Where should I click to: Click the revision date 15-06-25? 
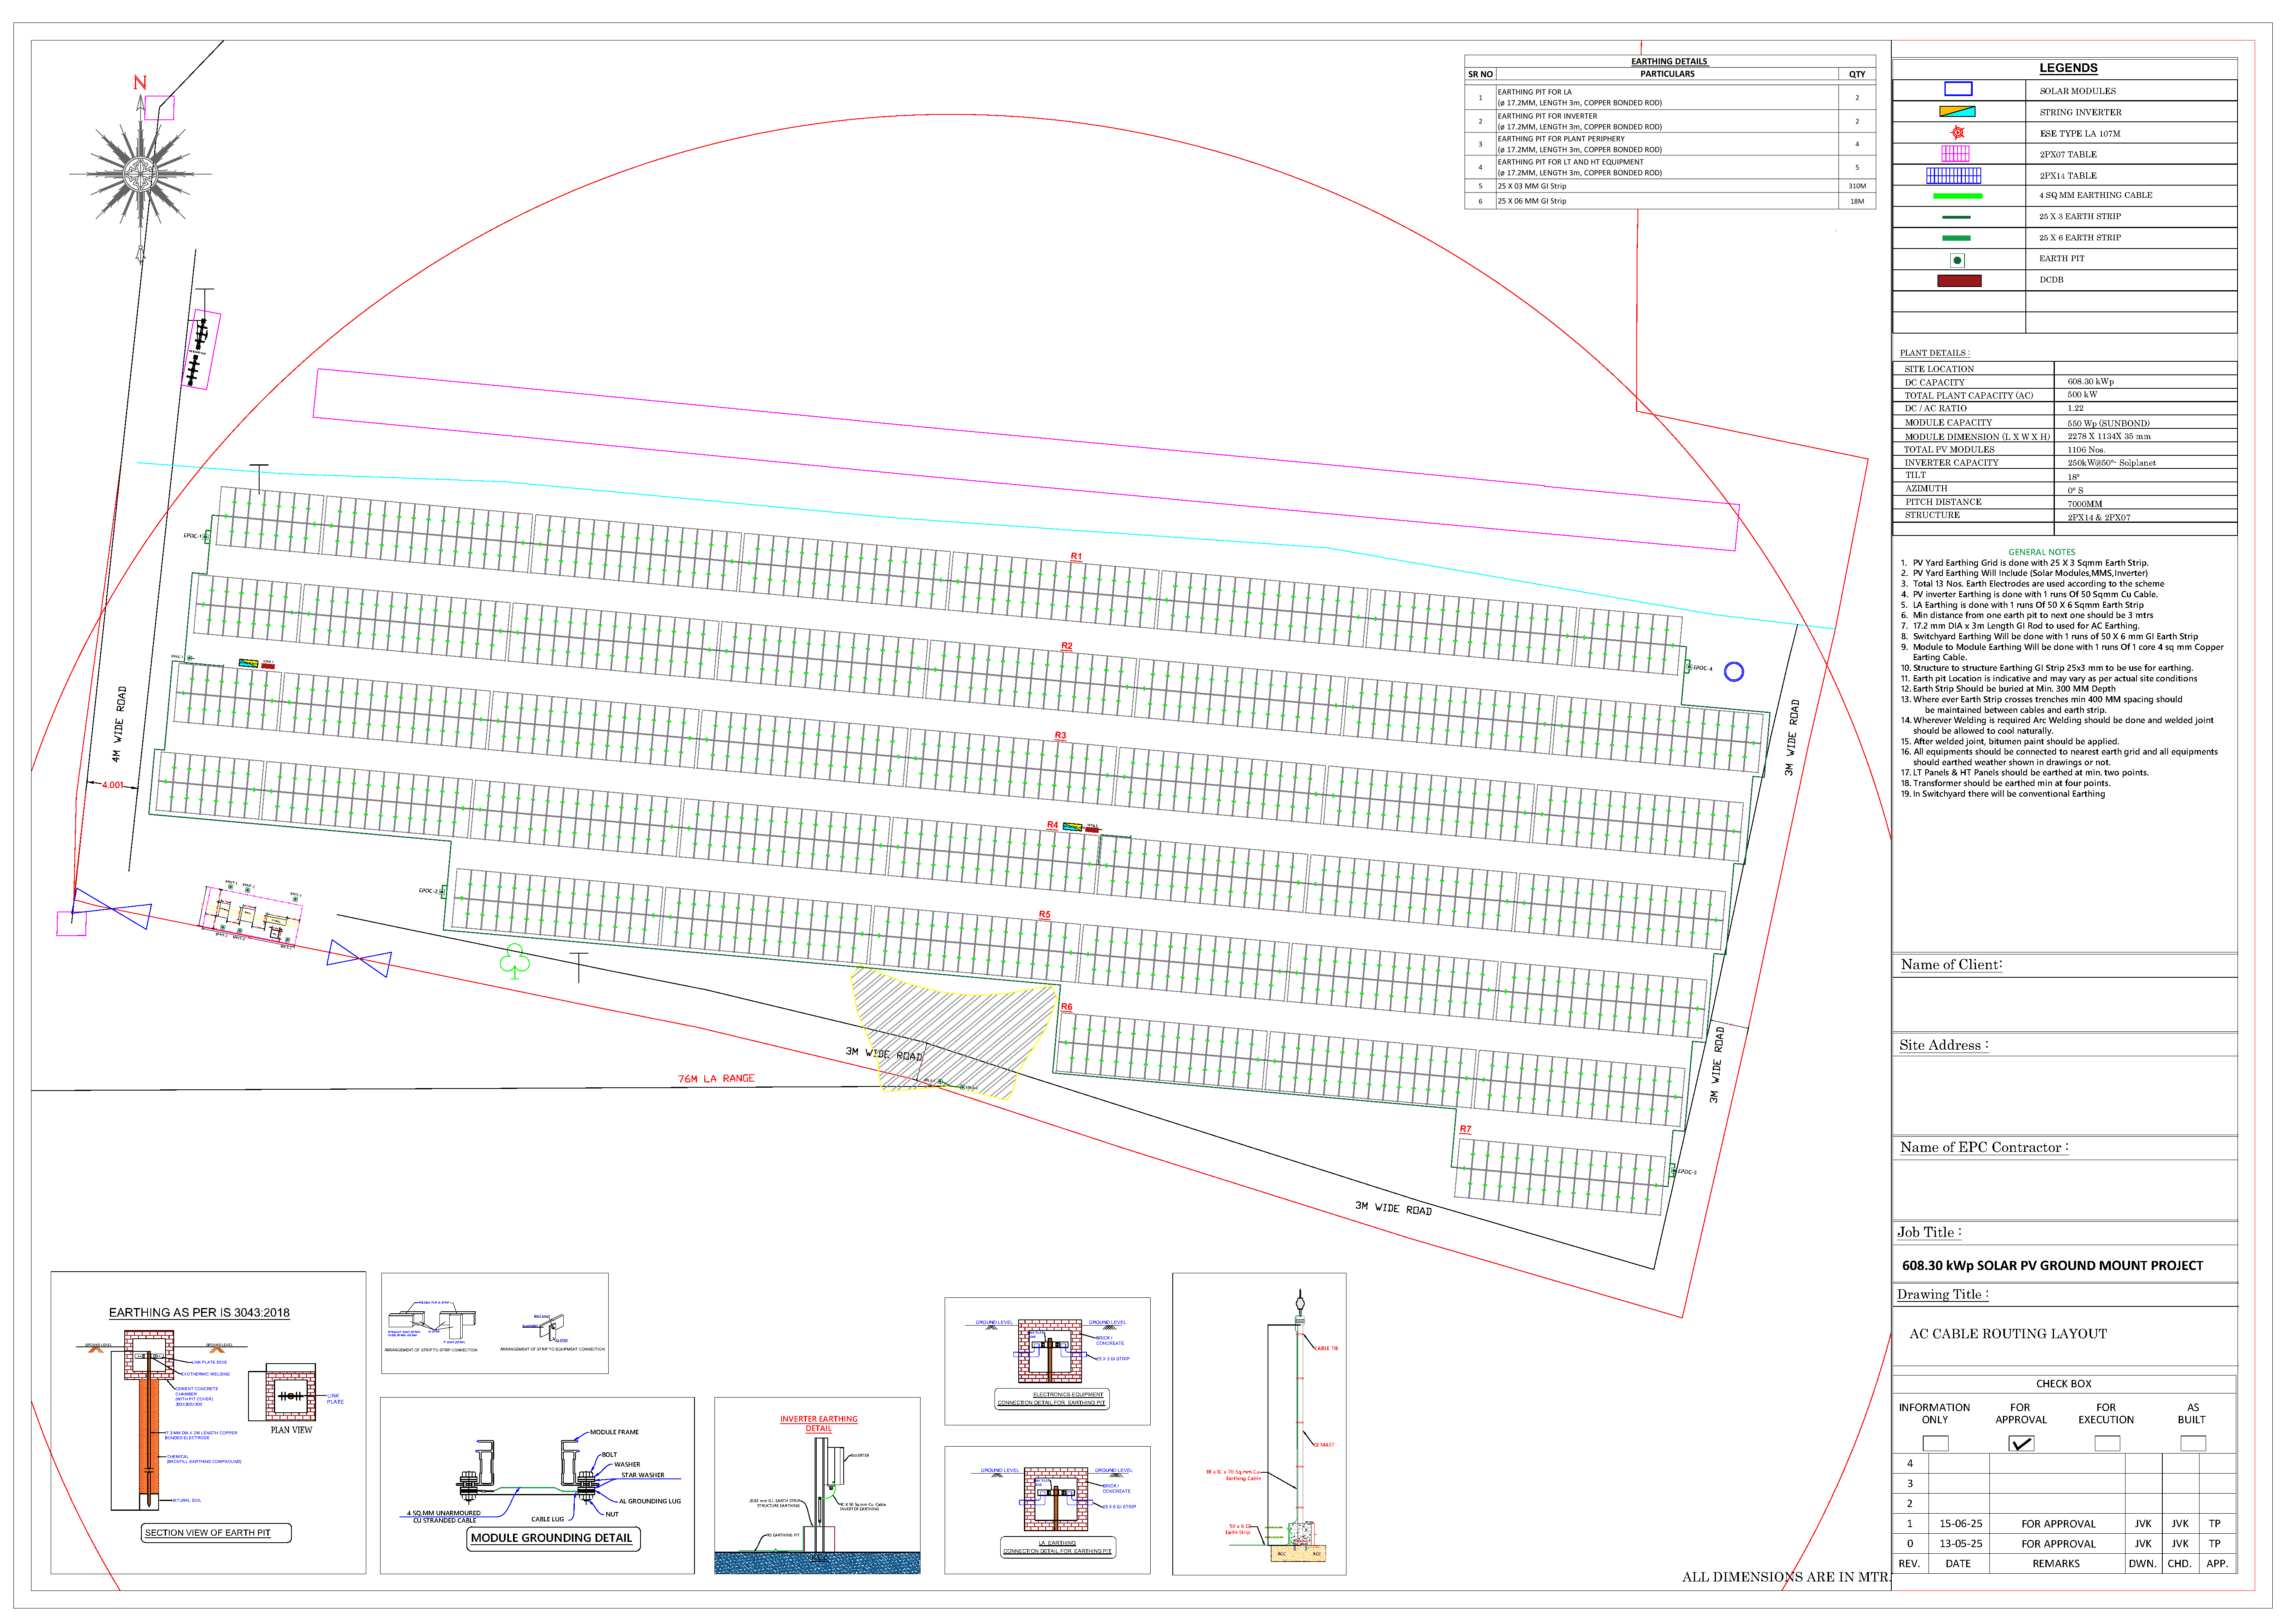[x=1960, y=1524]
